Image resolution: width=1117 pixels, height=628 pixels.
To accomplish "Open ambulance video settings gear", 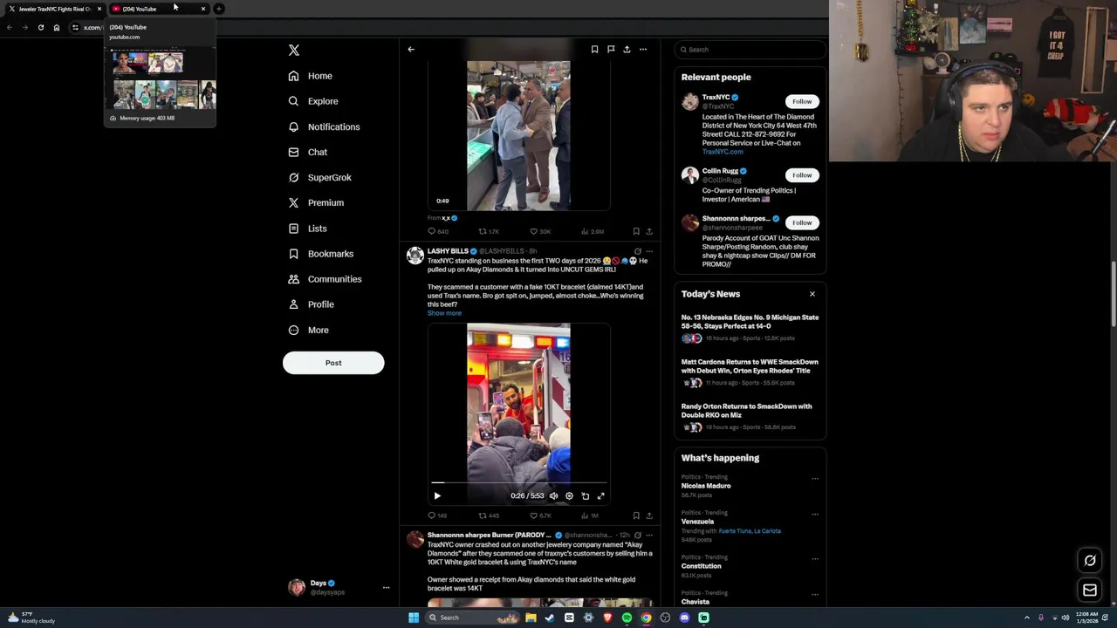I will coord(569,495).
